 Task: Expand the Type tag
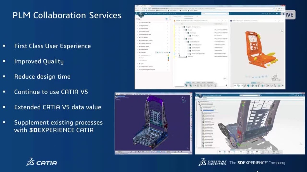click(137, 64)
